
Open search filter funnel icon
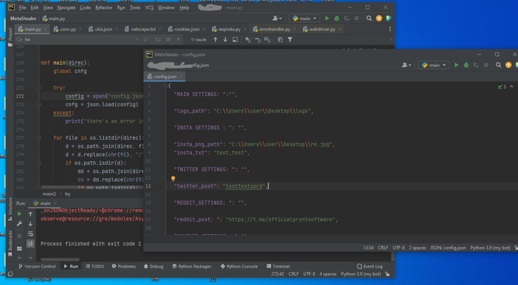(x=290, y=40)
